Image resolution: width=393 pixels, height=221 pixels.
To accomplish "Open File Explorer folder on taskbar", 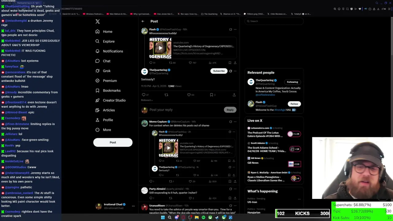I will (196, 218).
